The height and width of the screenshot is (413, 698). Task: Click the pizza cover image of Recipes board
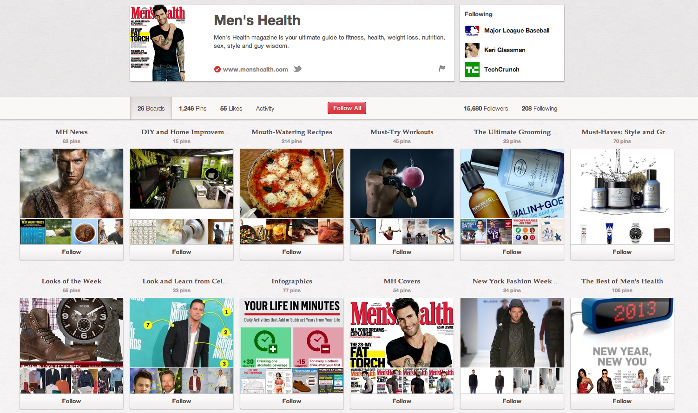[x=292, y=184]
